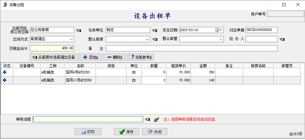This screenshot has height=140, width=305.
Task: Click plus icon on 塔吊6号QTZ250 row
Action: (5, 72)
